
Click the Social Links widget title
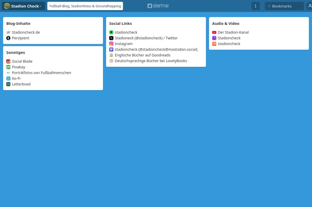[121, 24]
